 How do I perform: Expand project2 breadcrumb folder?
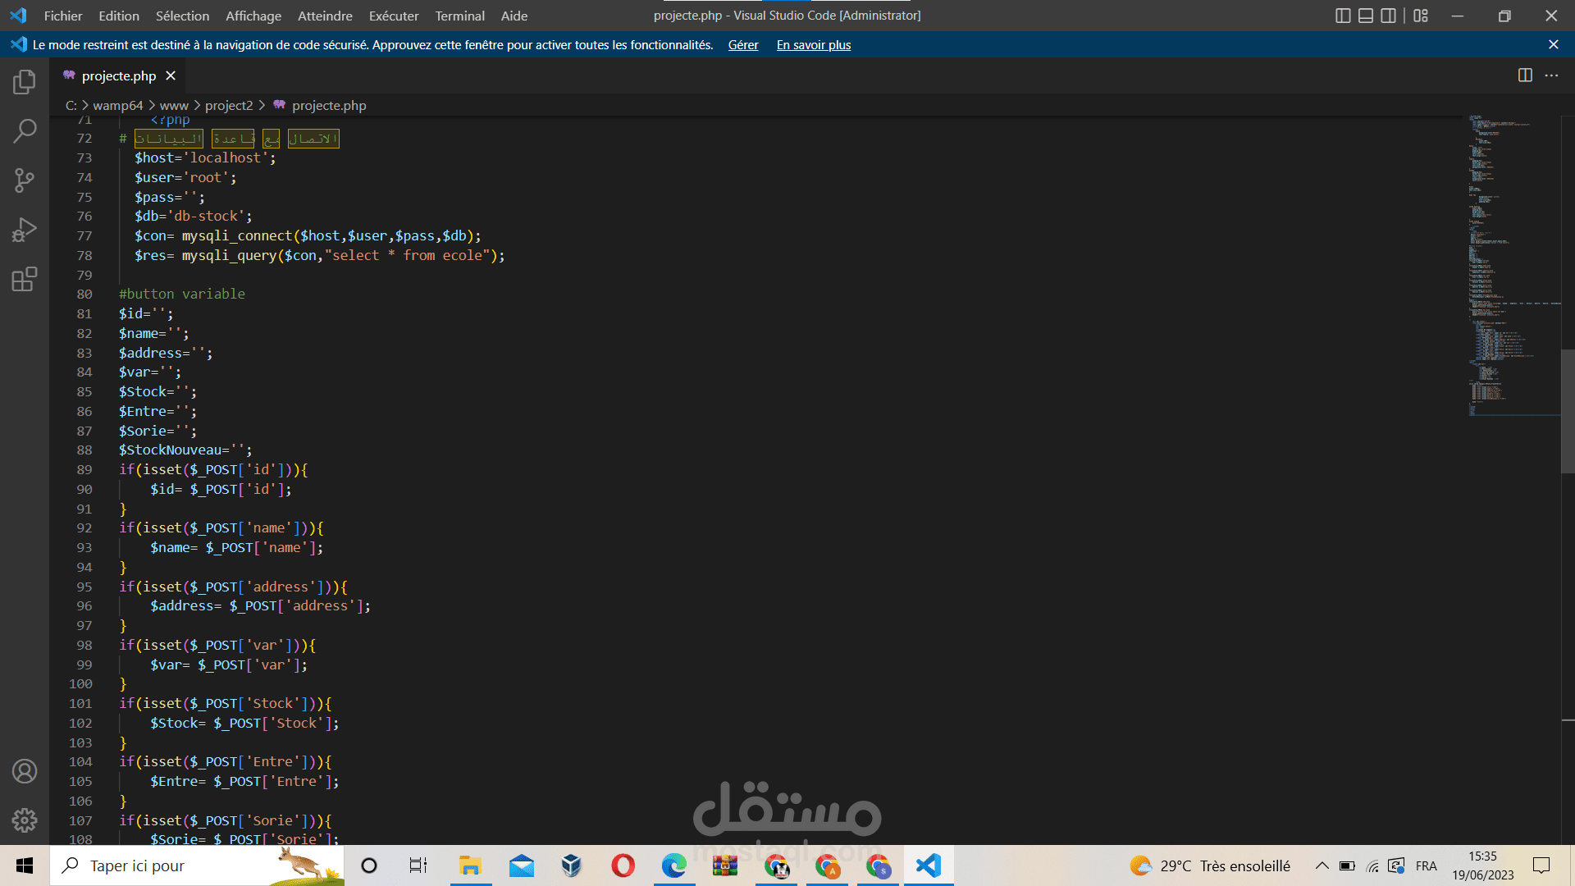(x=229, y=105)
